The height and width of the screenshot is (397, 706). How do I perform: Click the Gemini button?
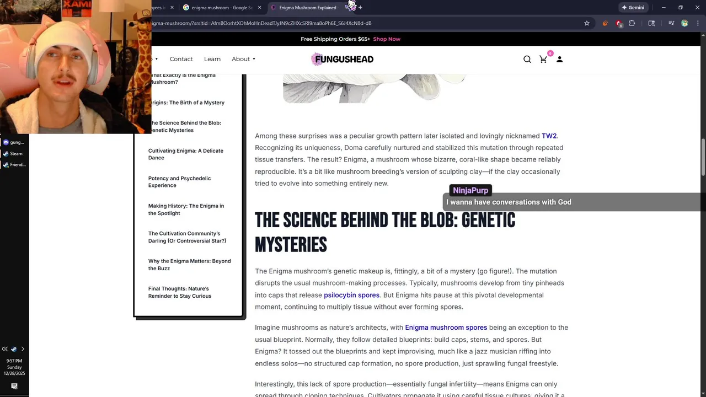[633, 8]
